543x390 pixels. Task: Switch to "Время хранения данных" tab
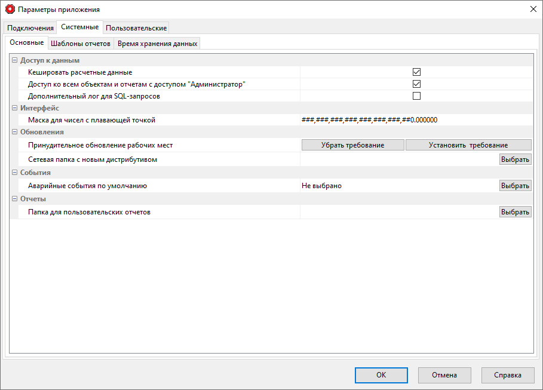157,44
